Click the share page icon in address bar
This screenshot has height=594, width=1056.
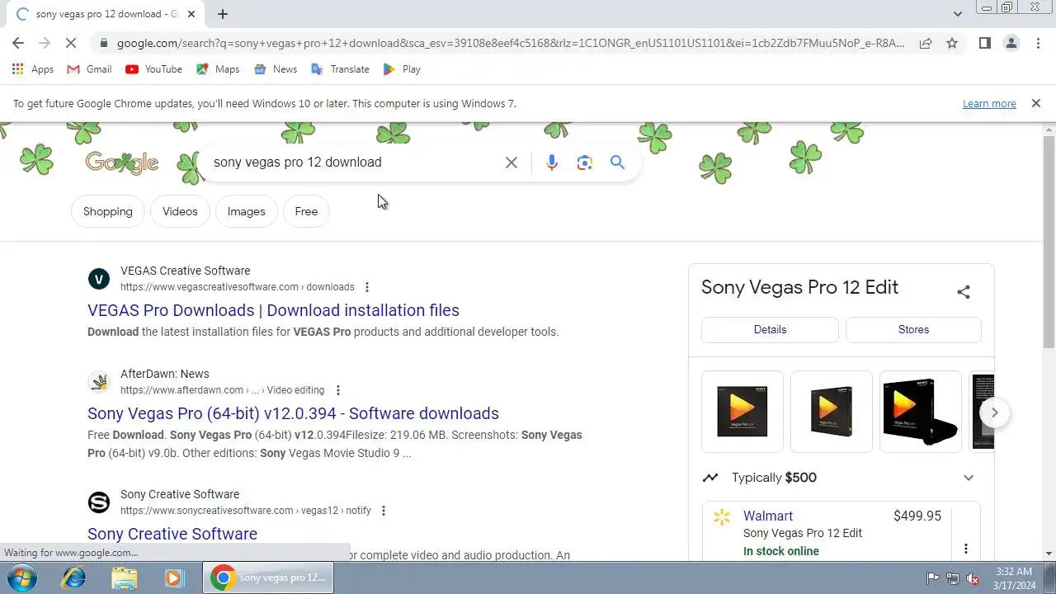click(x=926, y=43)
